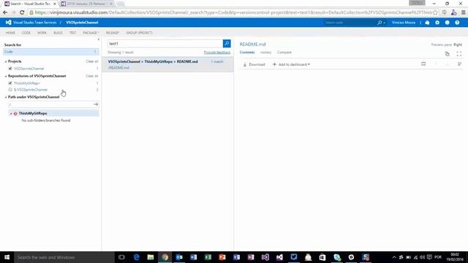Open the settings gear in header

437,23
